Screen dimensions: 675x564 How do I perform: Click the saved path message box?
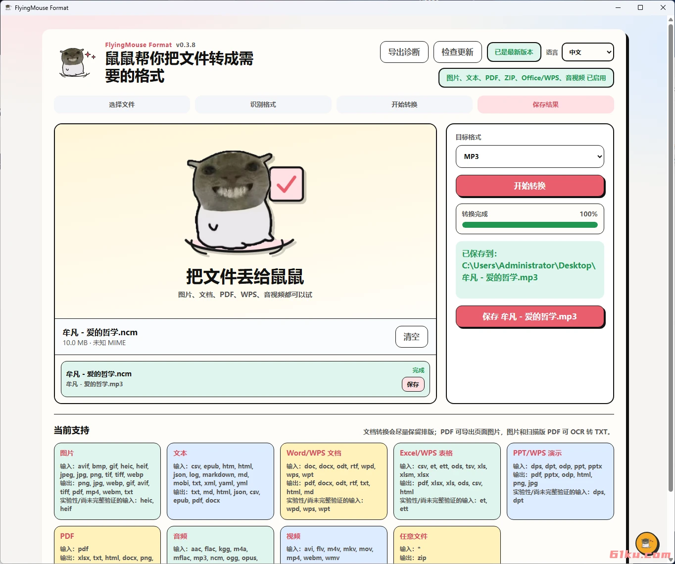(530, 269)
